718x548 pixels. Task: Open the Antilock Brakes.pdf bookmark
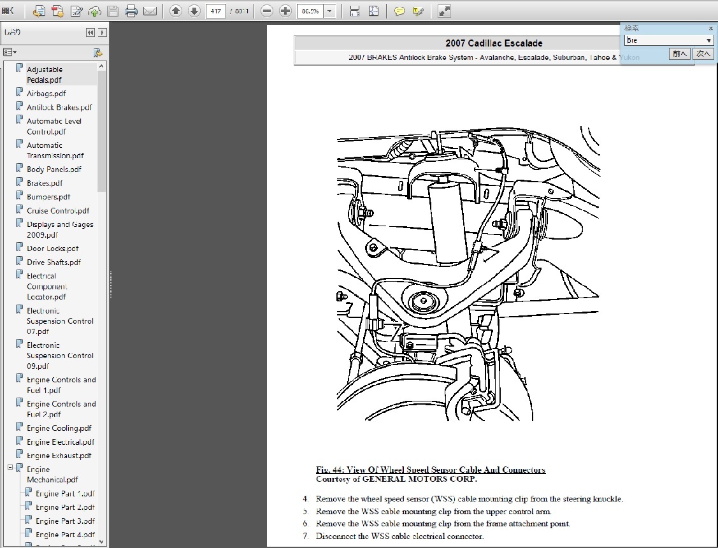point(59,107)
